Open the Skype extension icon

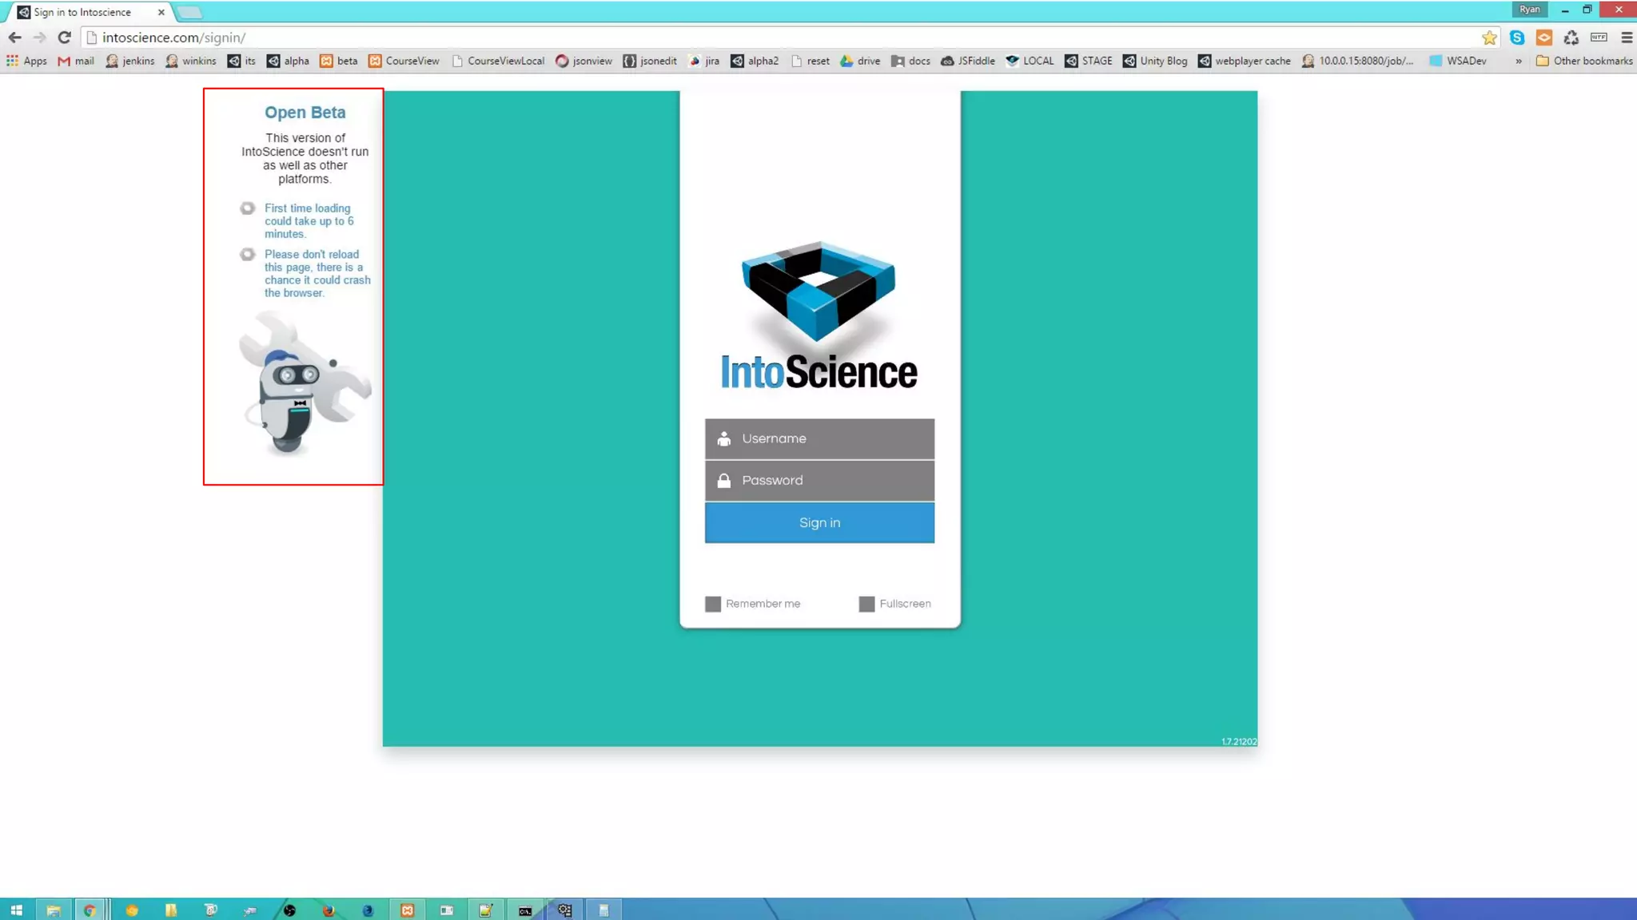click(x=1516, y=38)
